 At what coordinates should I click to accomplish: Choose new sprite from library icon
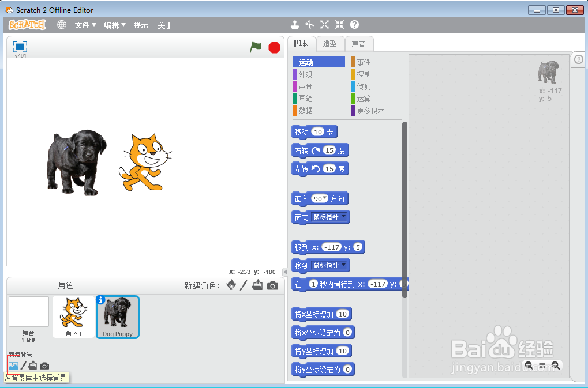231,285
